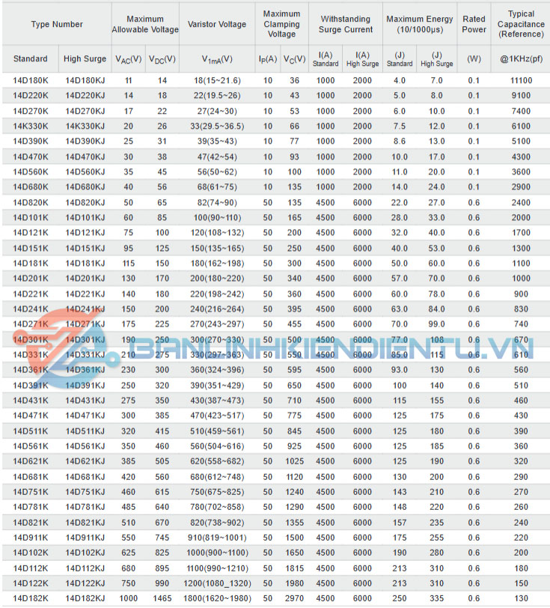Select varistor voltage 47(42~54)
550x608 pixels.
[217, 157]
